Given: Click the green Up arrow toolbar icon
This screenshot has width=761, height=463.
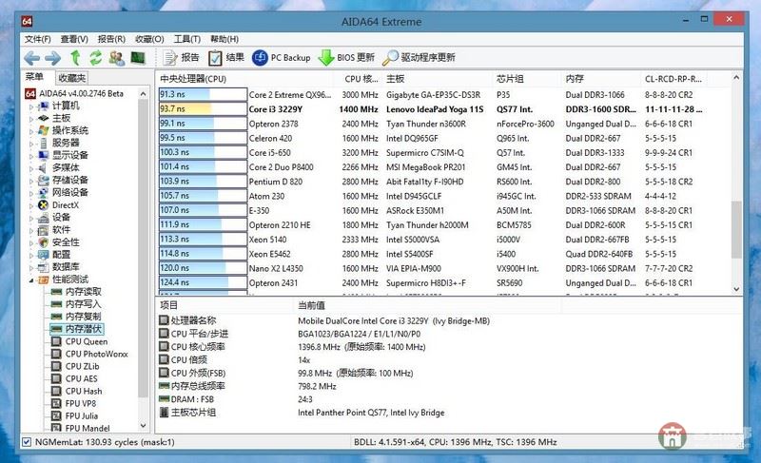Looking at the screenshot, I should pos(75,58).
